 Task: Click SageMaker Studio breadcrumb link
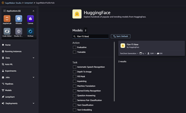(x=13, y=3)
